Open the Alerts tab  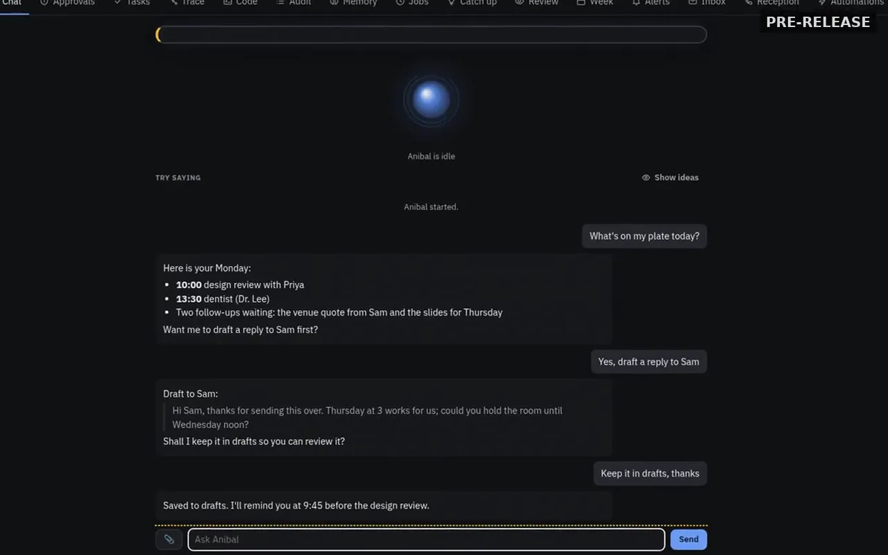(650, 3)
